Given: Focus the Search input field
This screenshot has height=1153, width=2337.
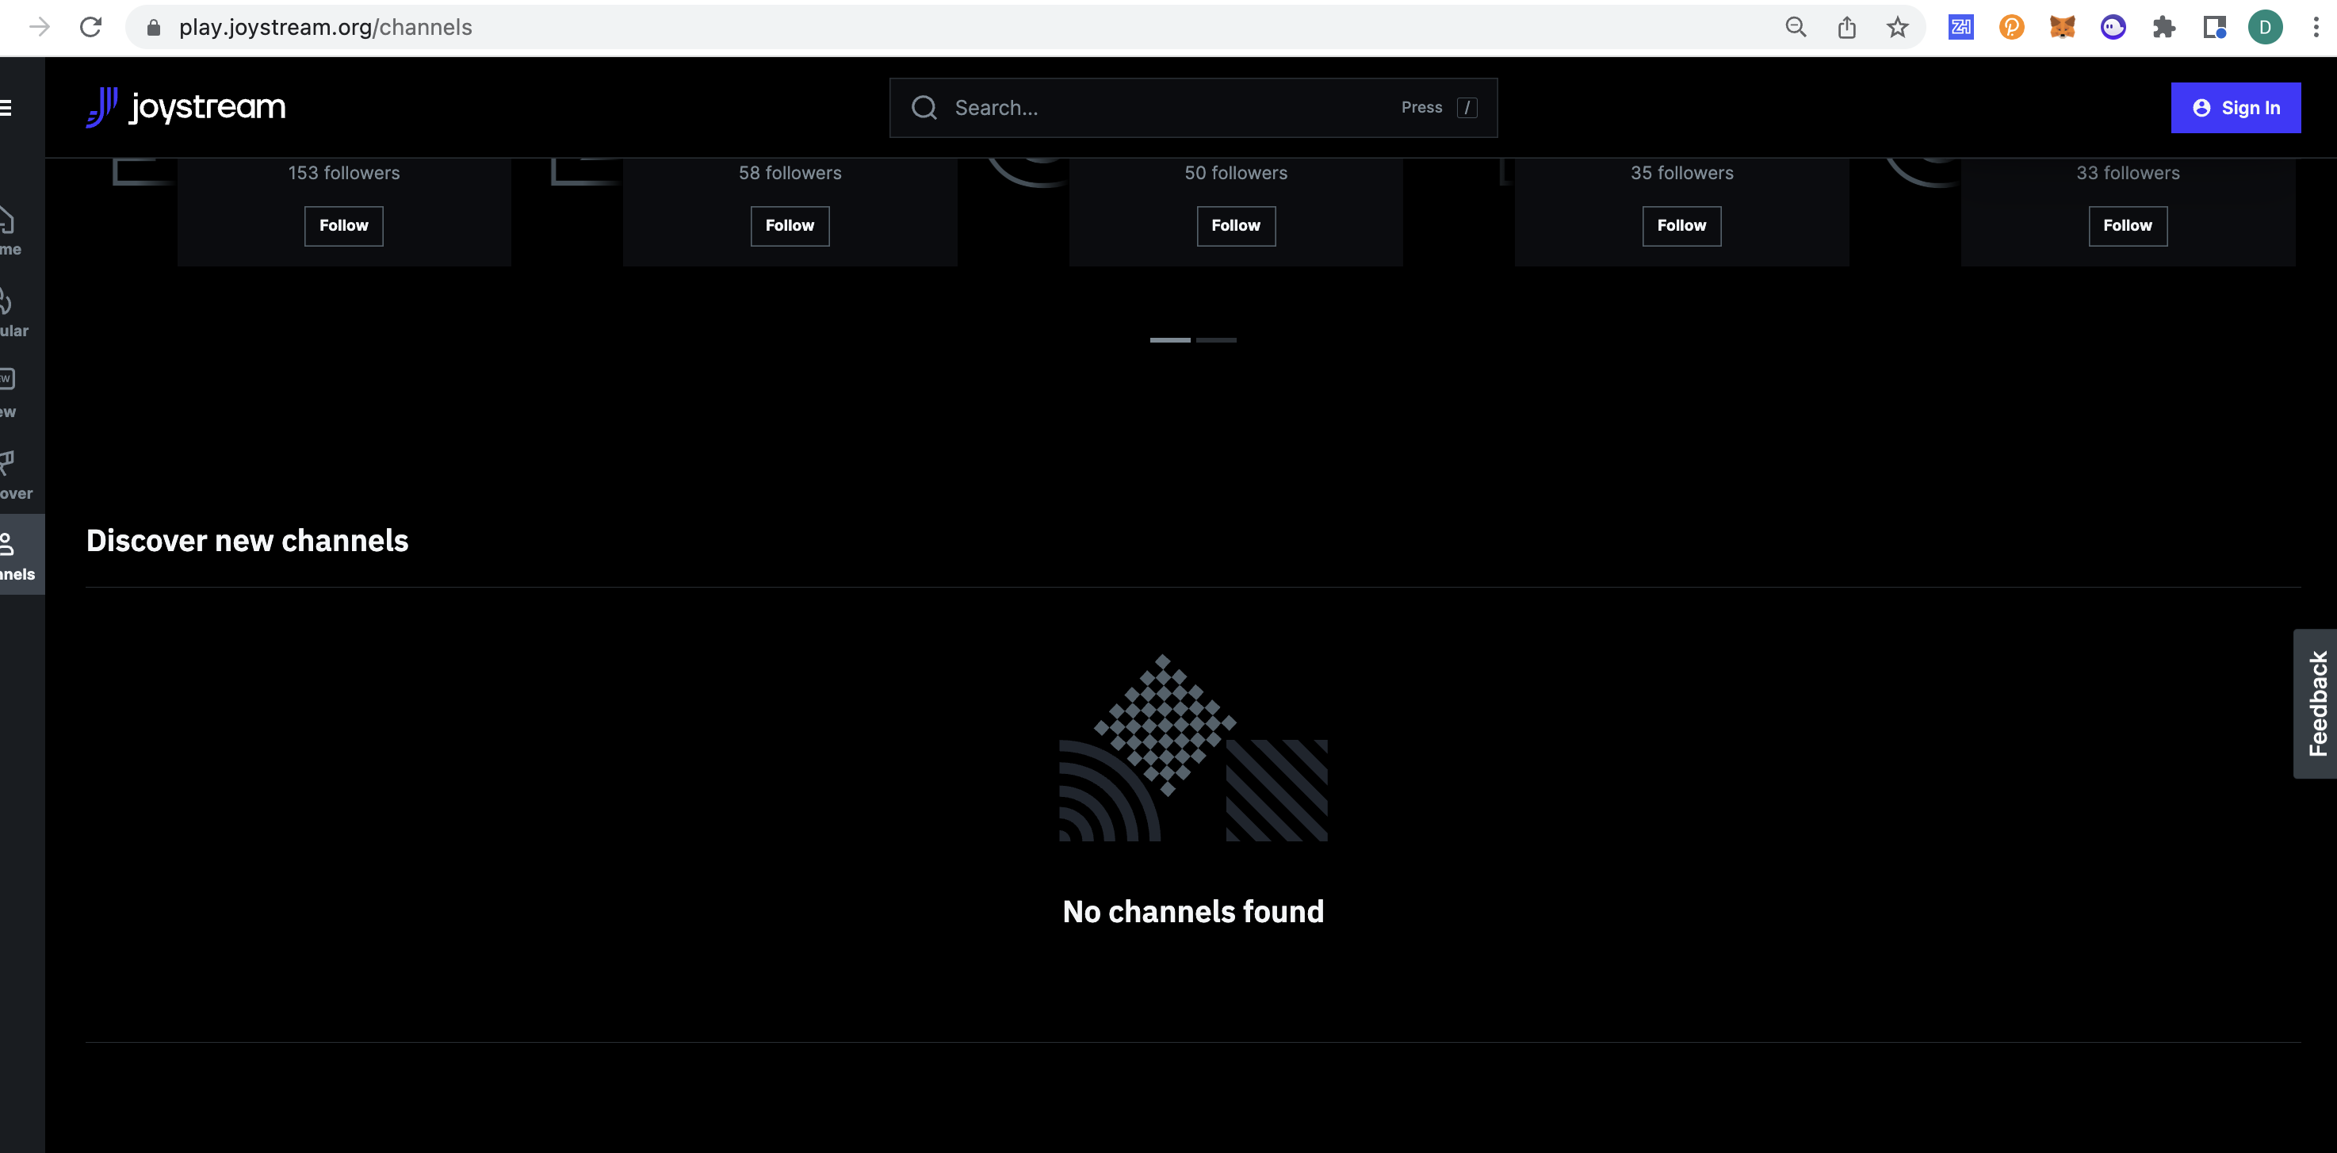Looking at the screenshot, I should 1193,108.
